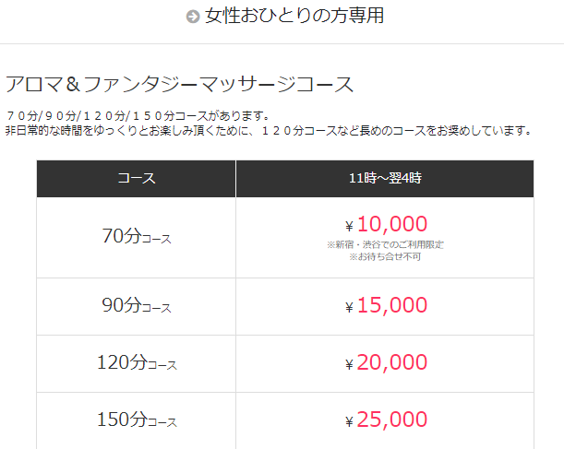Click the sentence recommending 120分コース
Viewport: 564px width, 449px height.
pos(269,130)
